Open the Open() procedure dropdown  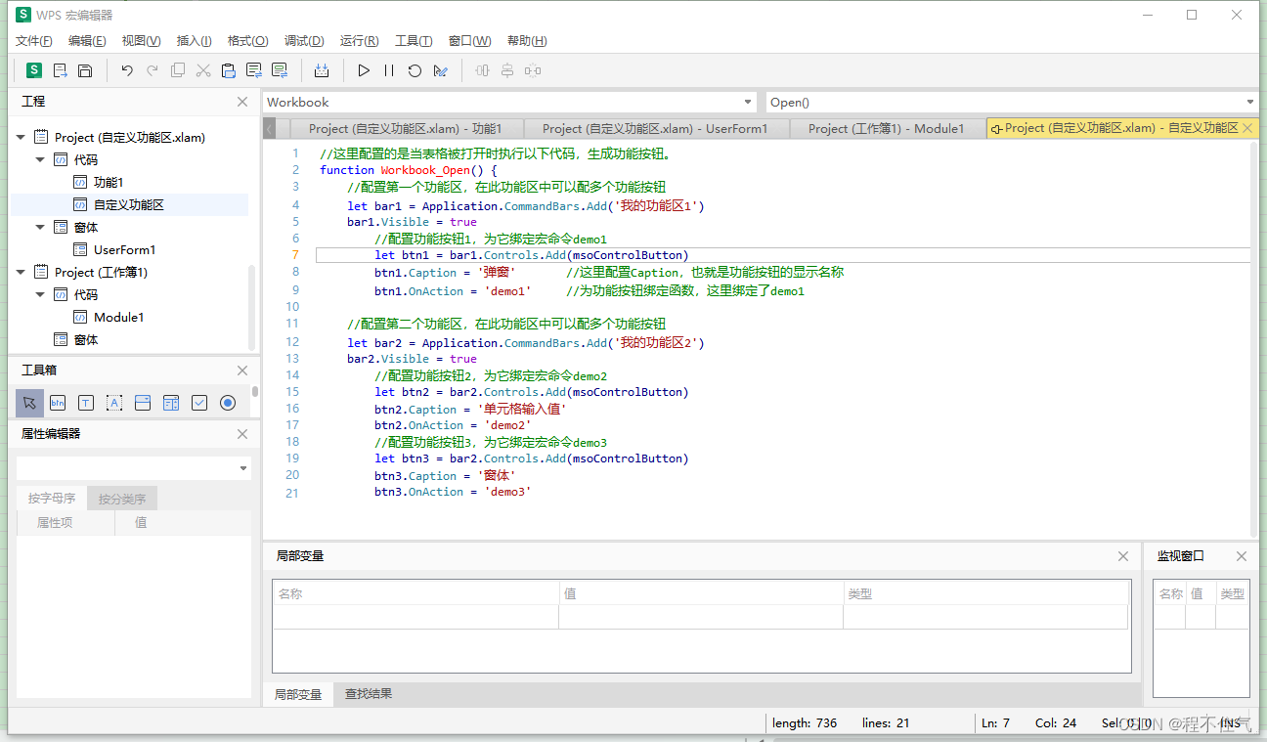tap(1249, 102)
